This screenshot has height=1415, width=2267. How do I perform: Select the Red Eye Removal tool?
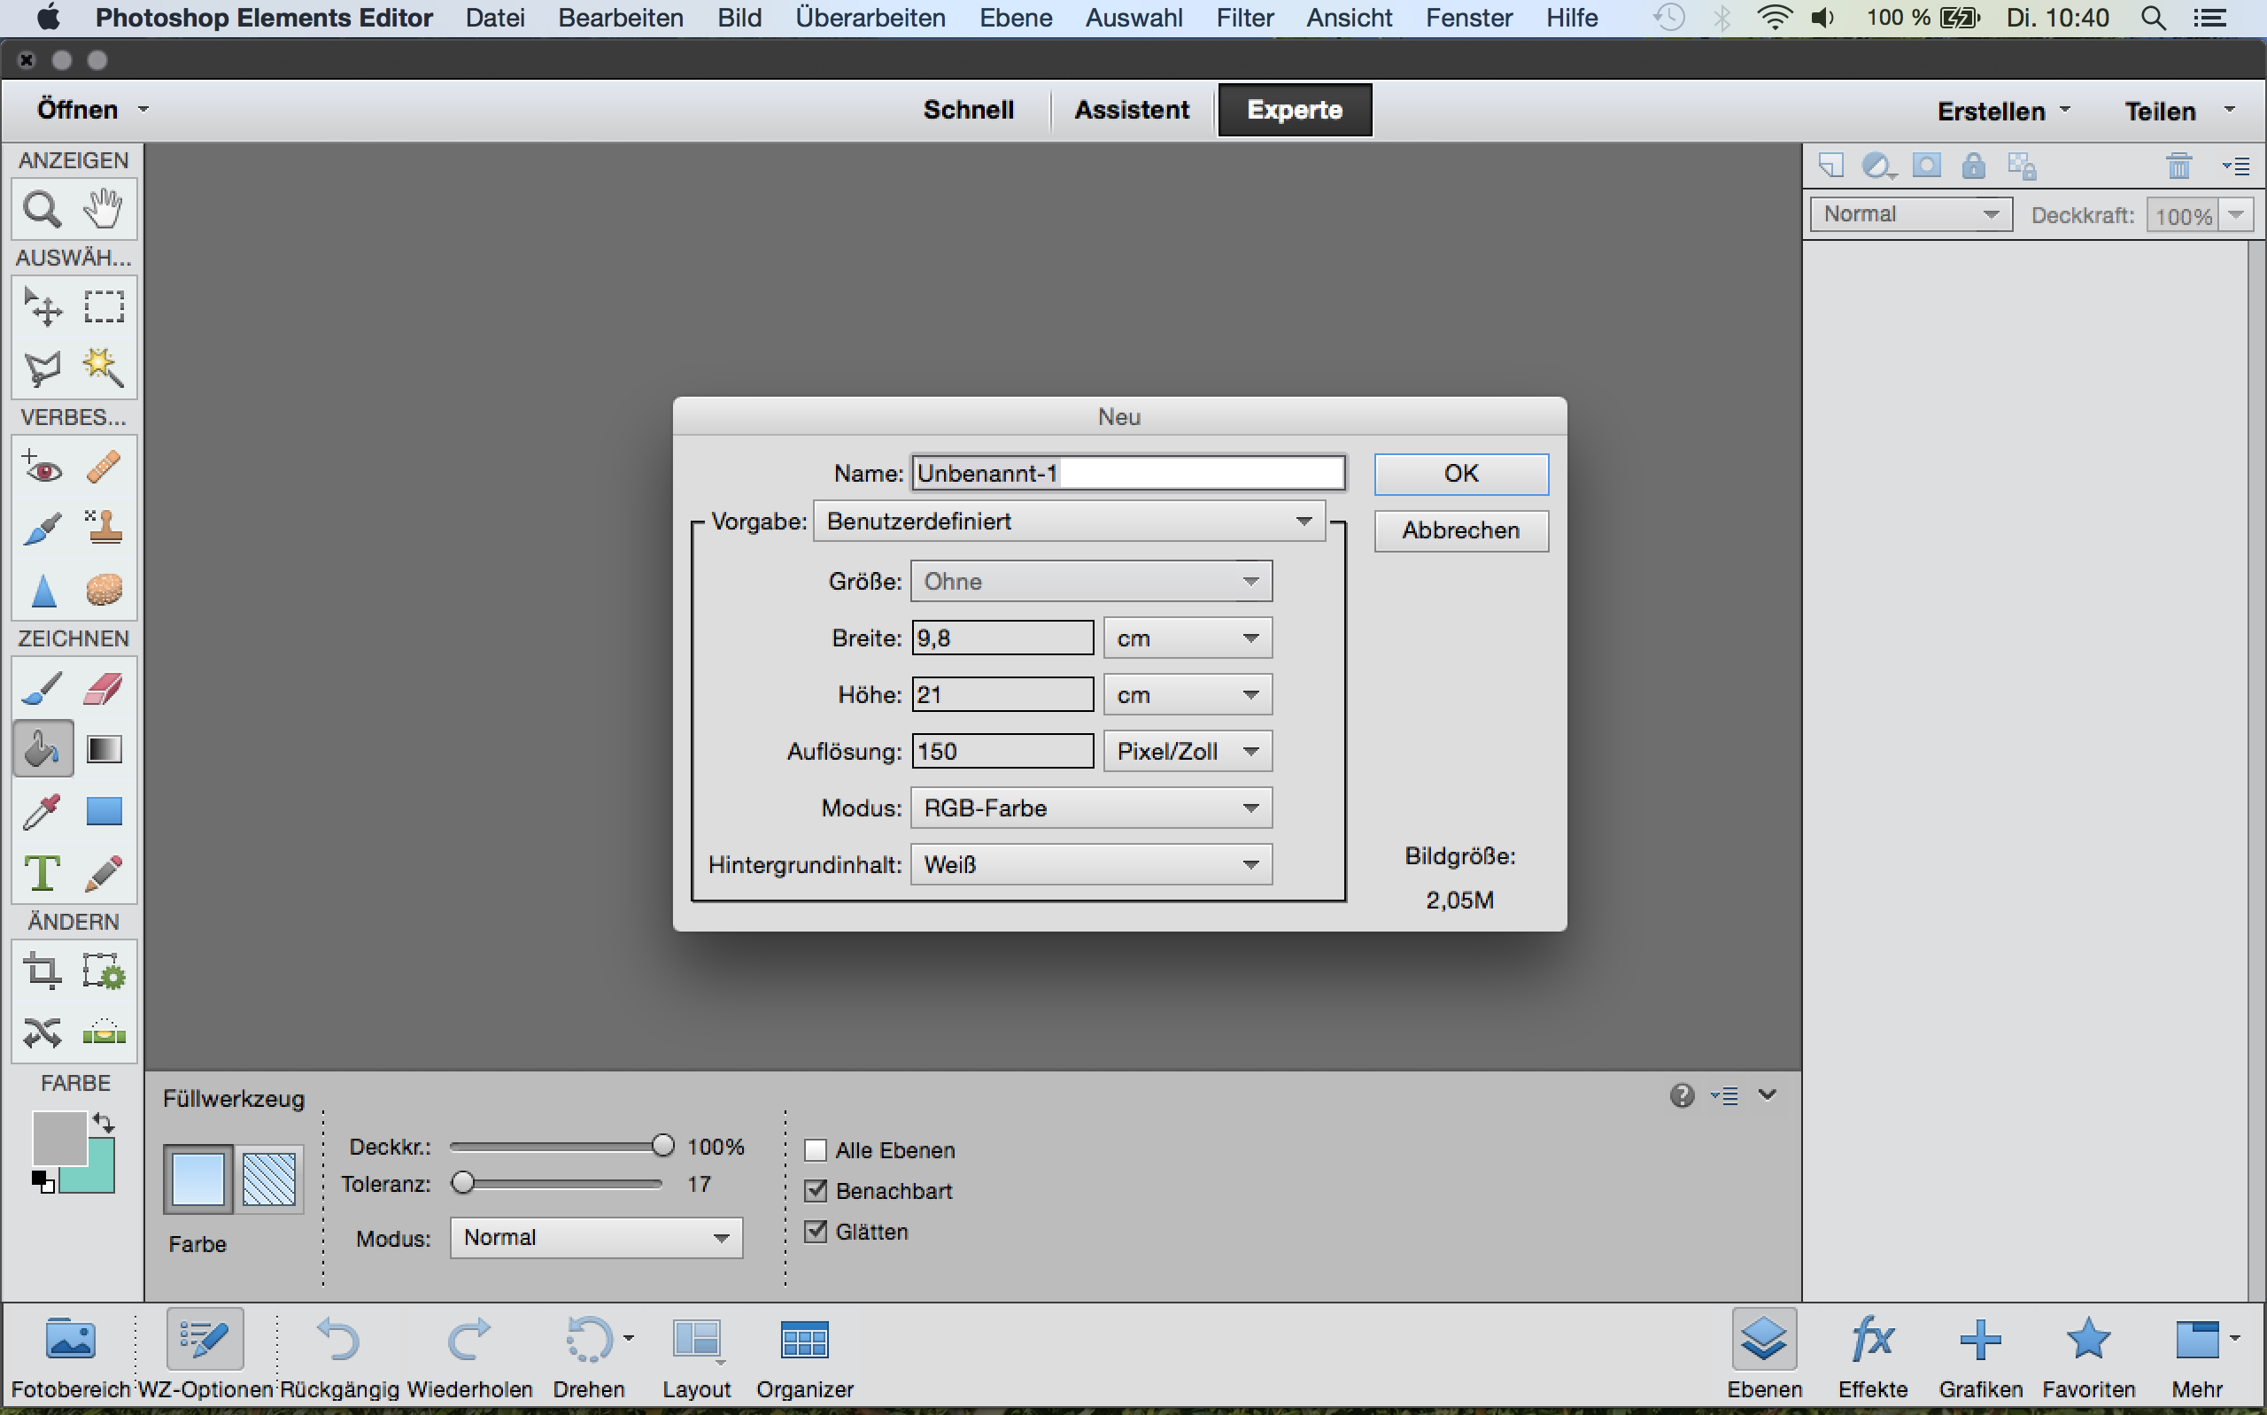[43, 467]
